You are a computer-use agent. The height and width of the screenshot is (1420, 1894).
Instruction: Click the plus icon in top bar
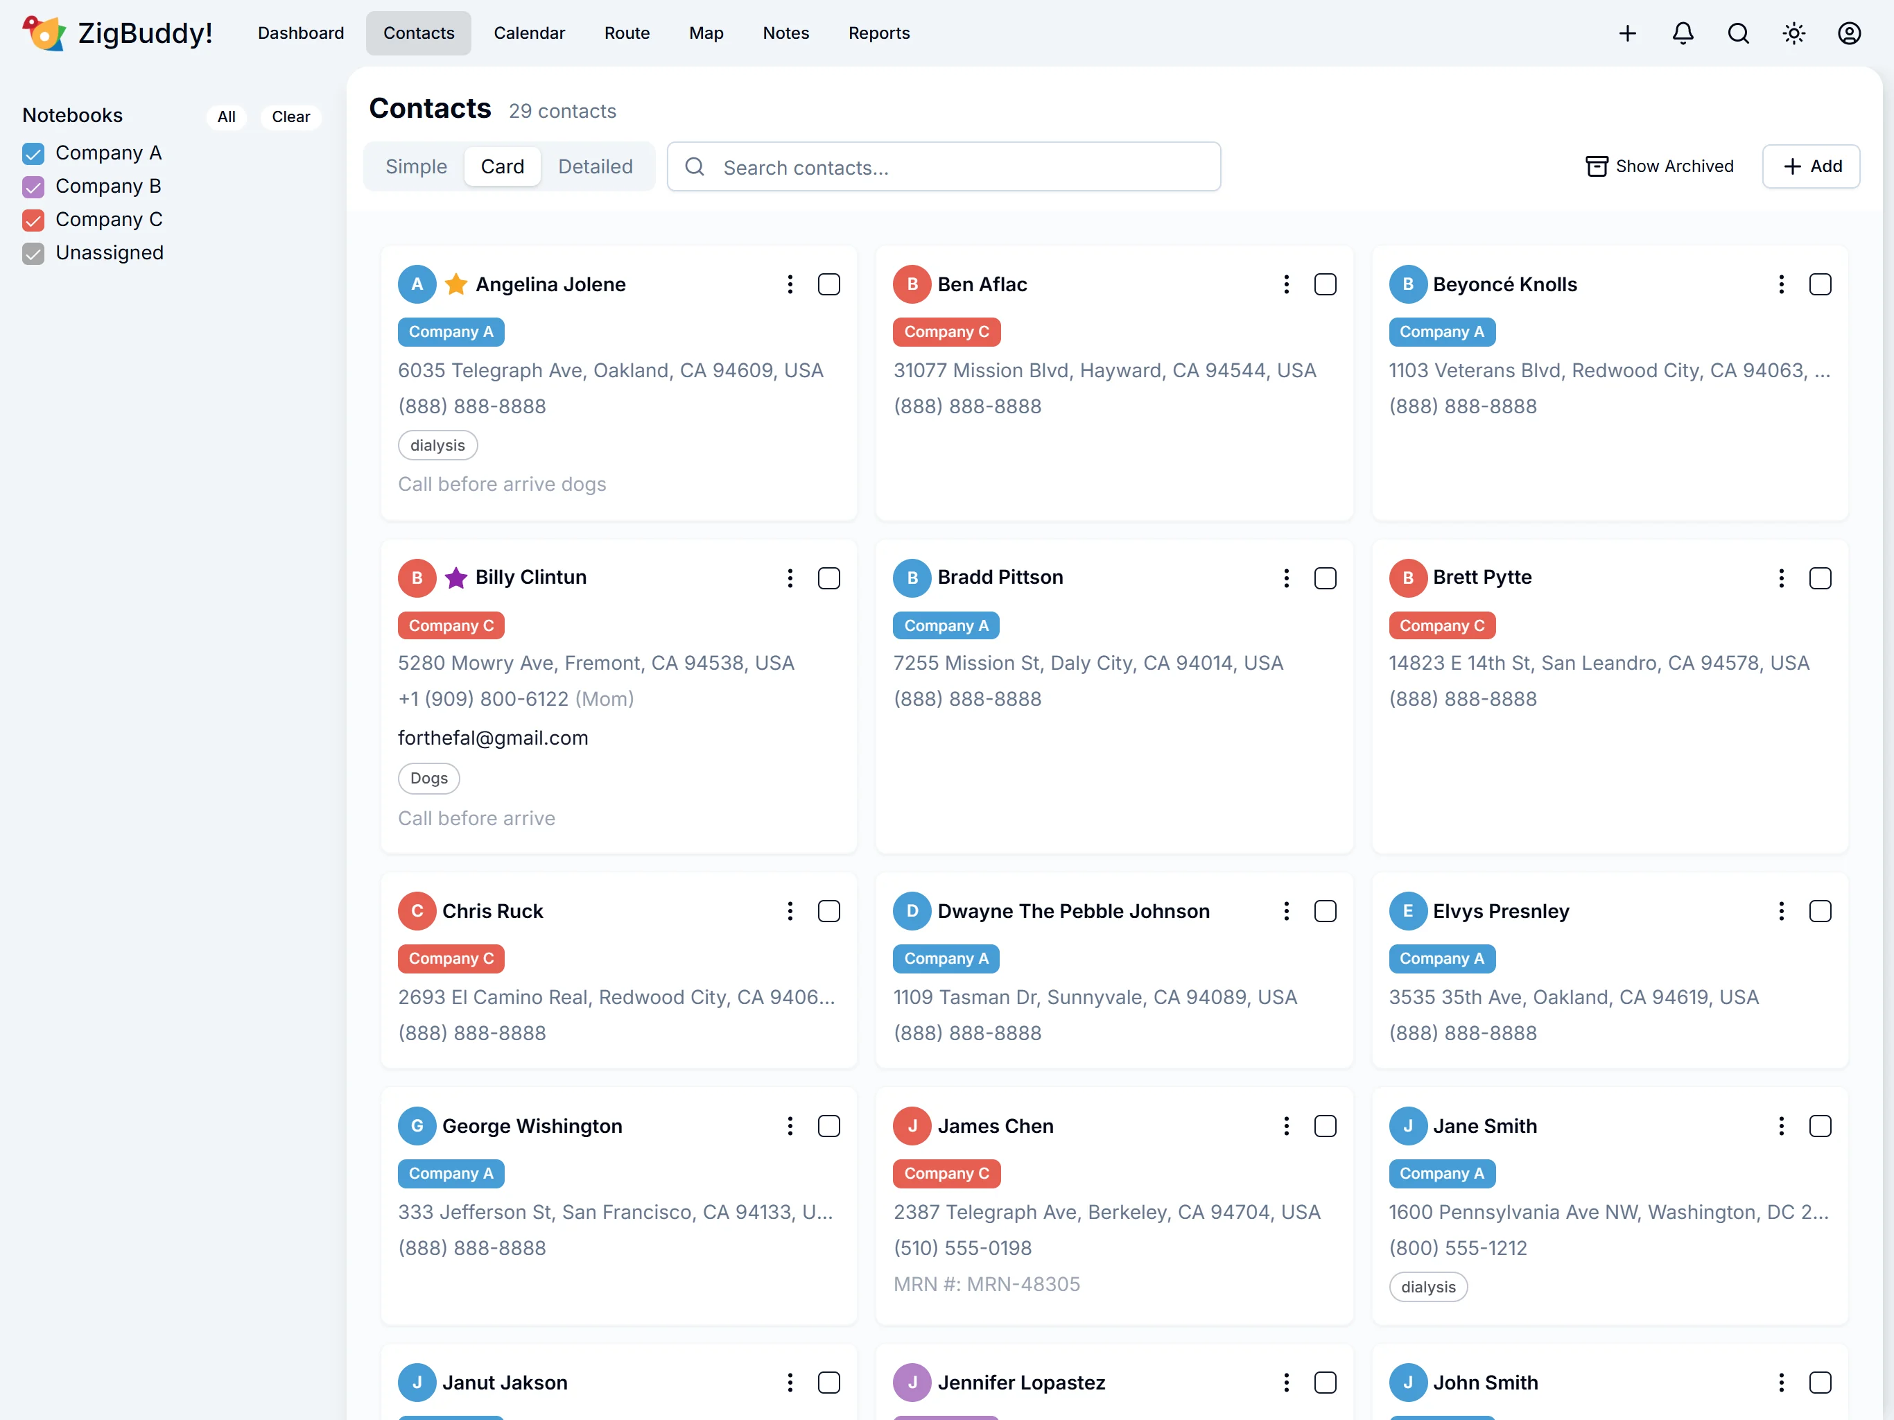coord(1627,33)
